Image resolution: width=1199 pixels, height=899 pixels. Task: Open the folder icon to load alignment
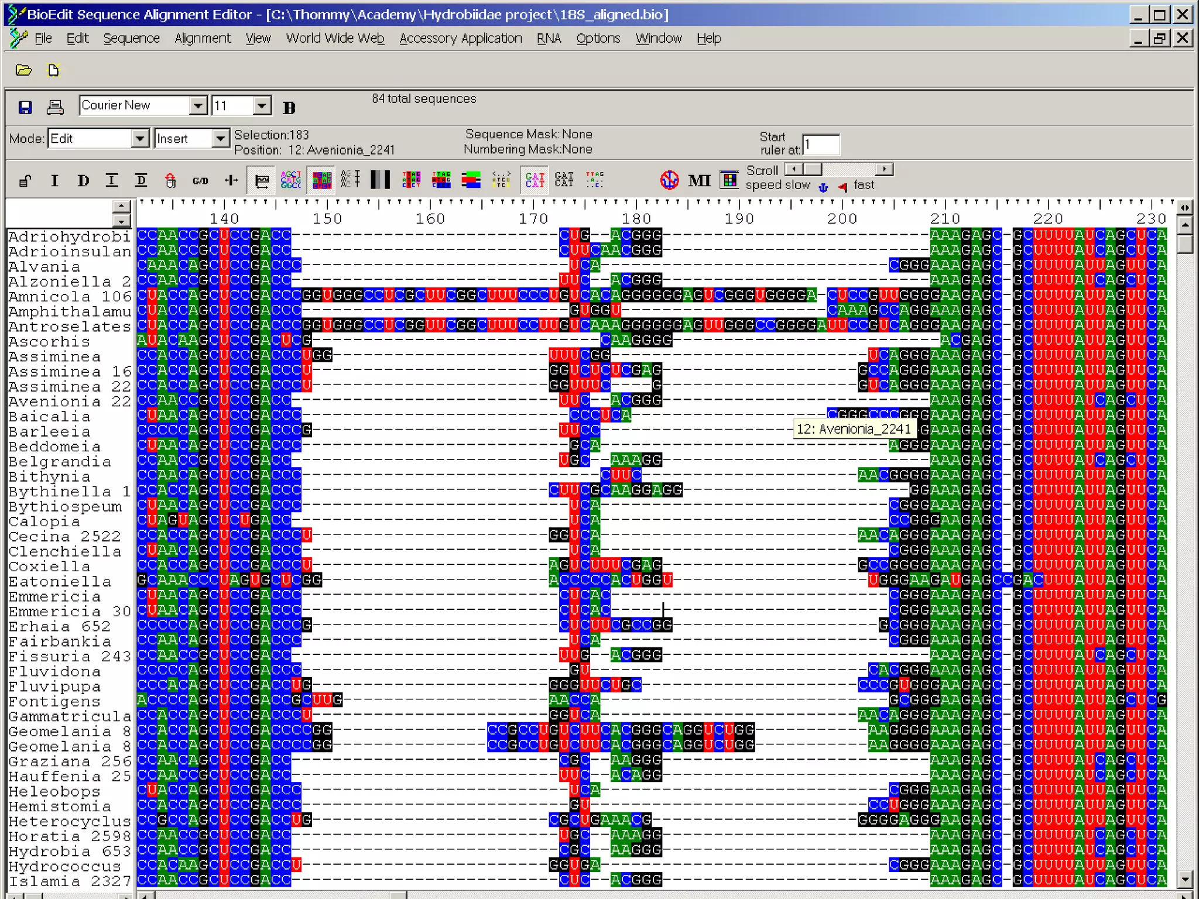coord(23,70)
